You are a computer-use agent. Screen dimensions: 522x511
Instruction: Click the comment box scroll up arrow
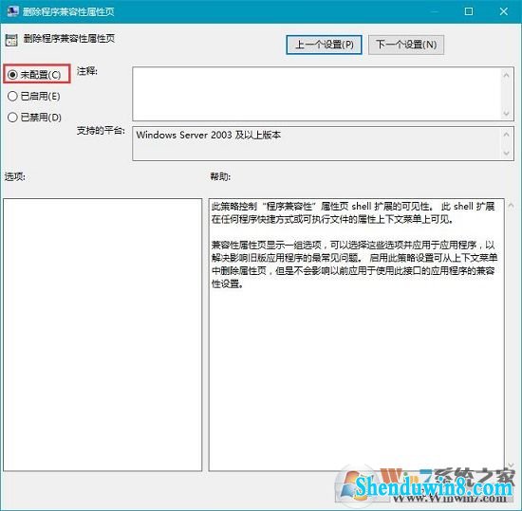point(506,75)
